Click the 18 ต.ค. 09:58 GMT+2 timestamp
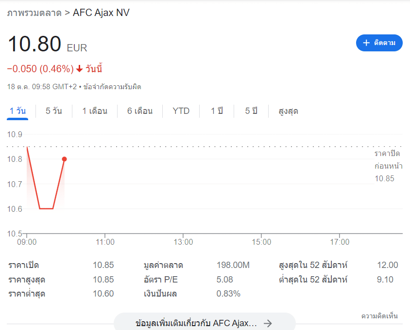The height and width of the screenshot is (330, 410). click(x=42, y=87)
